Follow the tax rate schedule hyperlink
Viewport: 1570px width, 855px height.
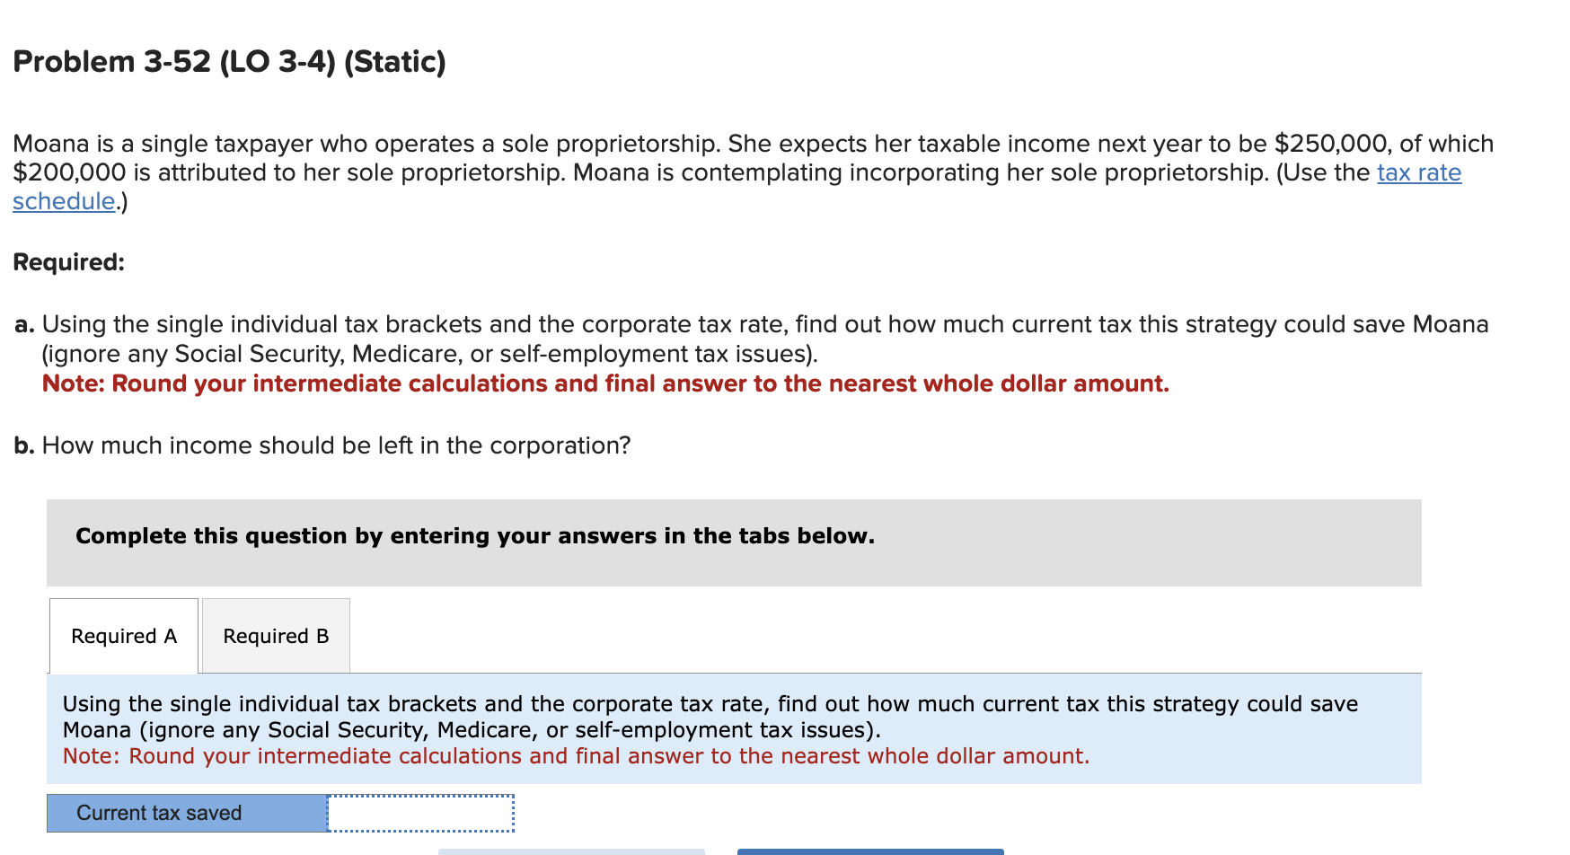click(1416, 172)
